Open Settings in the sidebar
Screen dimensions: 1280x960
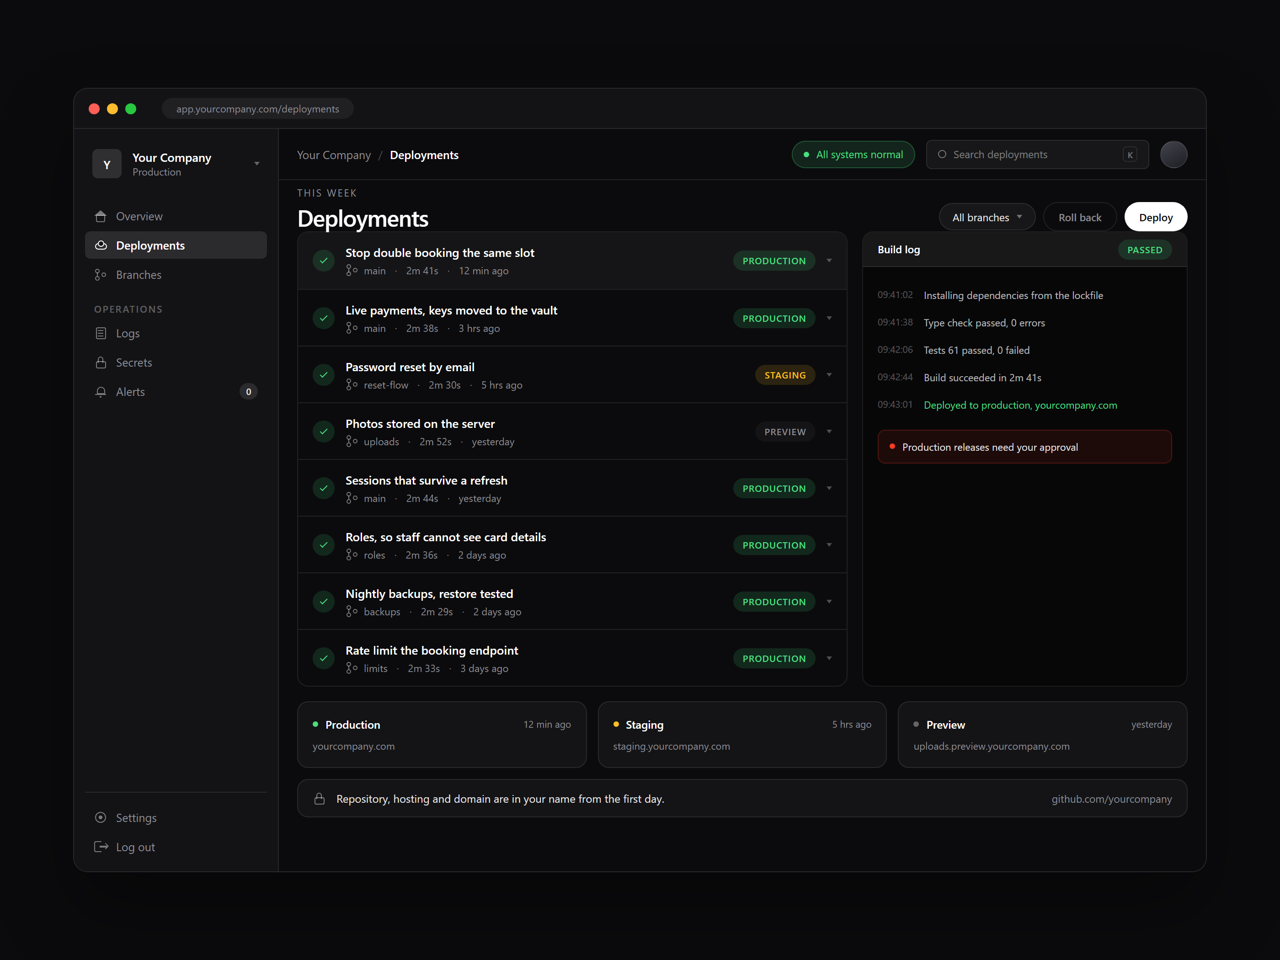click(x=176, y=818)
